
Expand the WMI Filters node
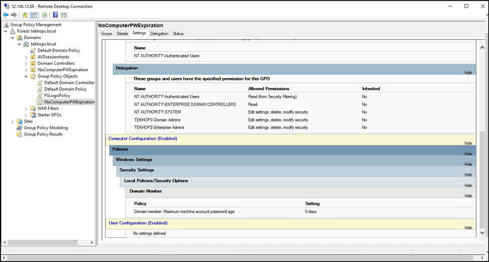[x=26, y=108]
